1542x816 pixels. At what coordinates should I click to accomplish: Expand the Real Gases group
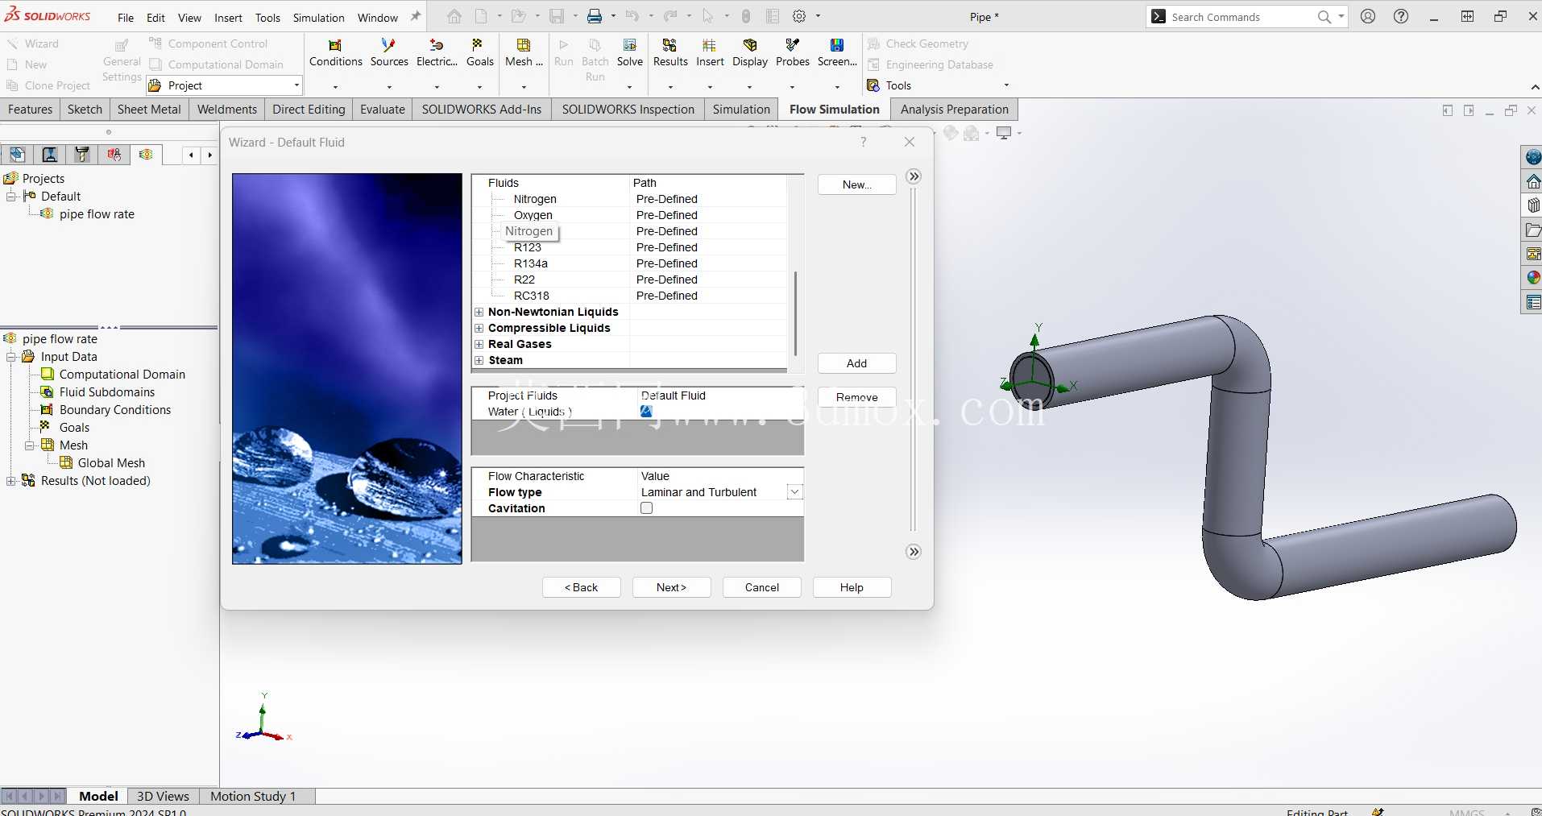click(x=479, y=344)
